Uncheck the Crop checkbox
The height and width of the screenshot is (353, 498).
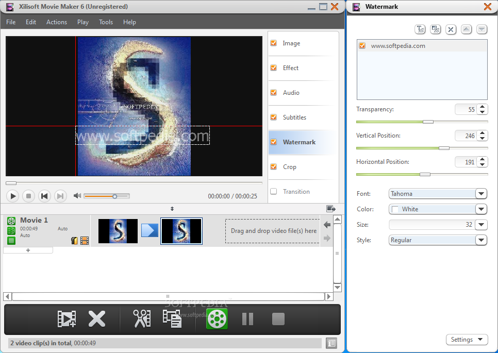tap(273, 166)
